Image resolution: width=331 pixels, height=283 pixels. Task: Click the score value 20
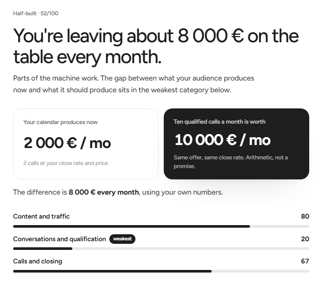pos(305,239)
